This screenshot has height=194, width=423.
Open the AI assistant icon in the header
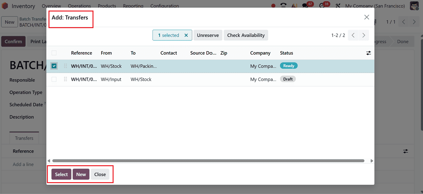[x=294, y=5]
